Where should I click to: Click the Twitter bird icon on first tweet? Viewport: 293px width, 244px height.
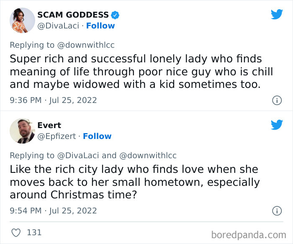click(x=277, y=14)
